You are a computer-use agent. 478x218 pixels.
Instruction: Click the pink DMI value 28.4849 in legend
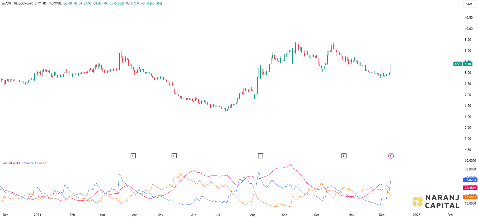14,163
